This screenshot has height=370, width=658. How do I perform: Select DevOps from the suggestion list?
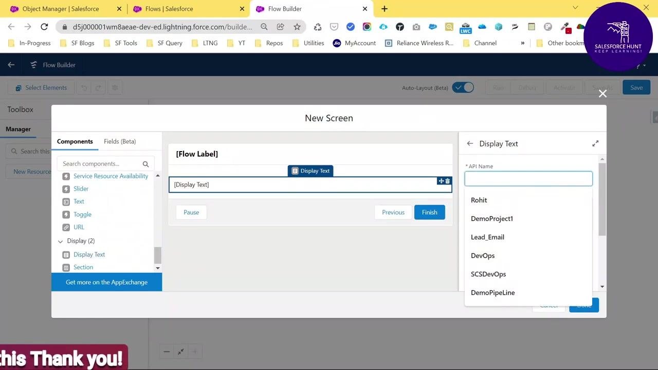528,255
